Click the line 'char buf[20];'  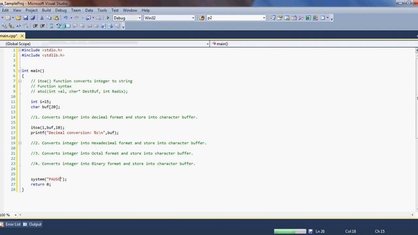pos(45,107)
